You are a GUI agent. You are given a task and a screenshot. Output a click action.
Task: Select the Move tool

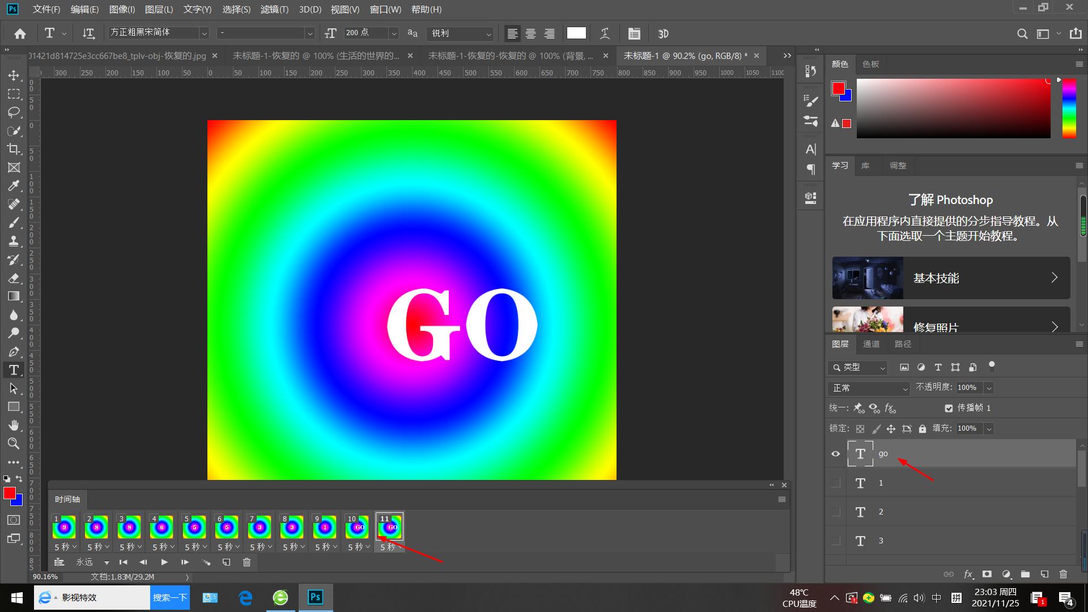coord(14,75)
